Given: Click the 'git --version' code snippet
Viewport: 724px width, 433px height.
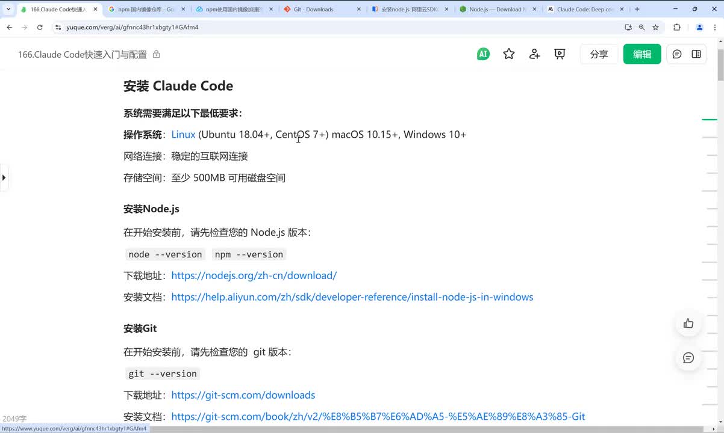Looking at the screenshot, I should click(163, 373).
